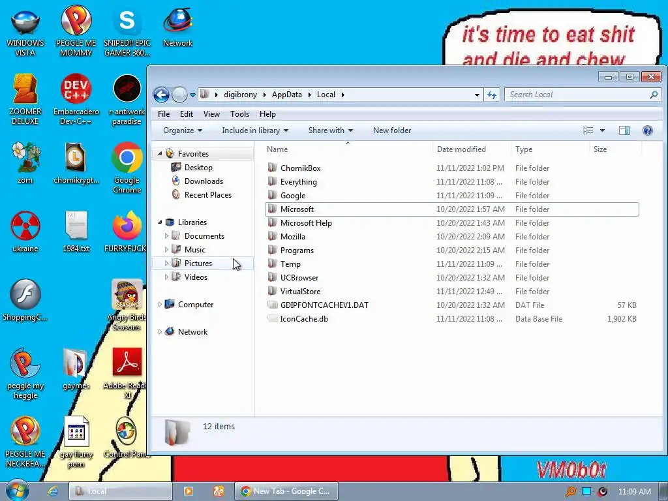Select the ShoppingC... Flash desktop icon
This screenshot has height=501, width=668.
[25, 300]
